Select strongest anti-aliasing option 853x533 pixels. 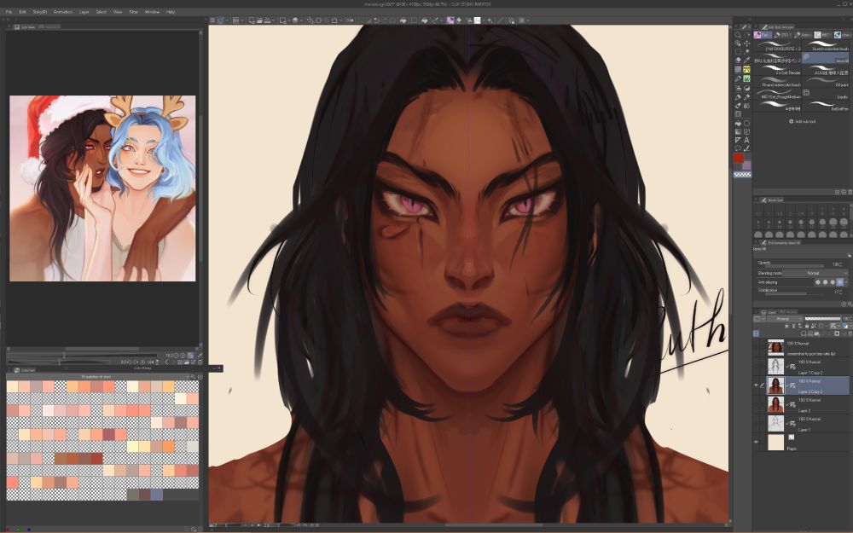click(x=840, y=281)
